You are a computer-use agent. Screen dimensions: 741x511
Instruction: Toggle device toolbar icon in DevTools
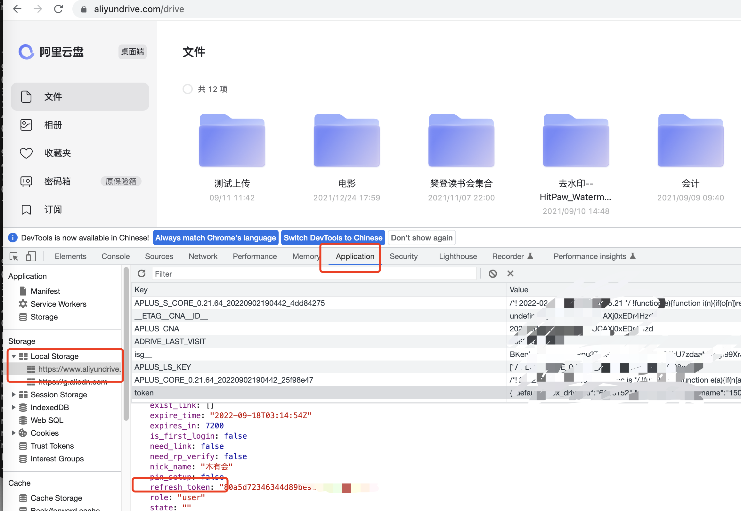pyautogui.click(x=31, y=256)
